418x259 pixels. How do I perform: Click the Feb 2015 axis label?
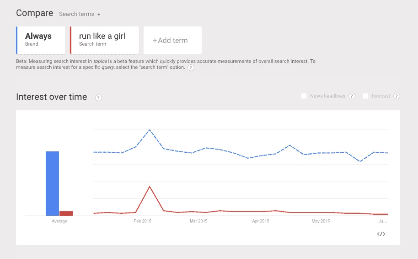click(x=142, y=221)
